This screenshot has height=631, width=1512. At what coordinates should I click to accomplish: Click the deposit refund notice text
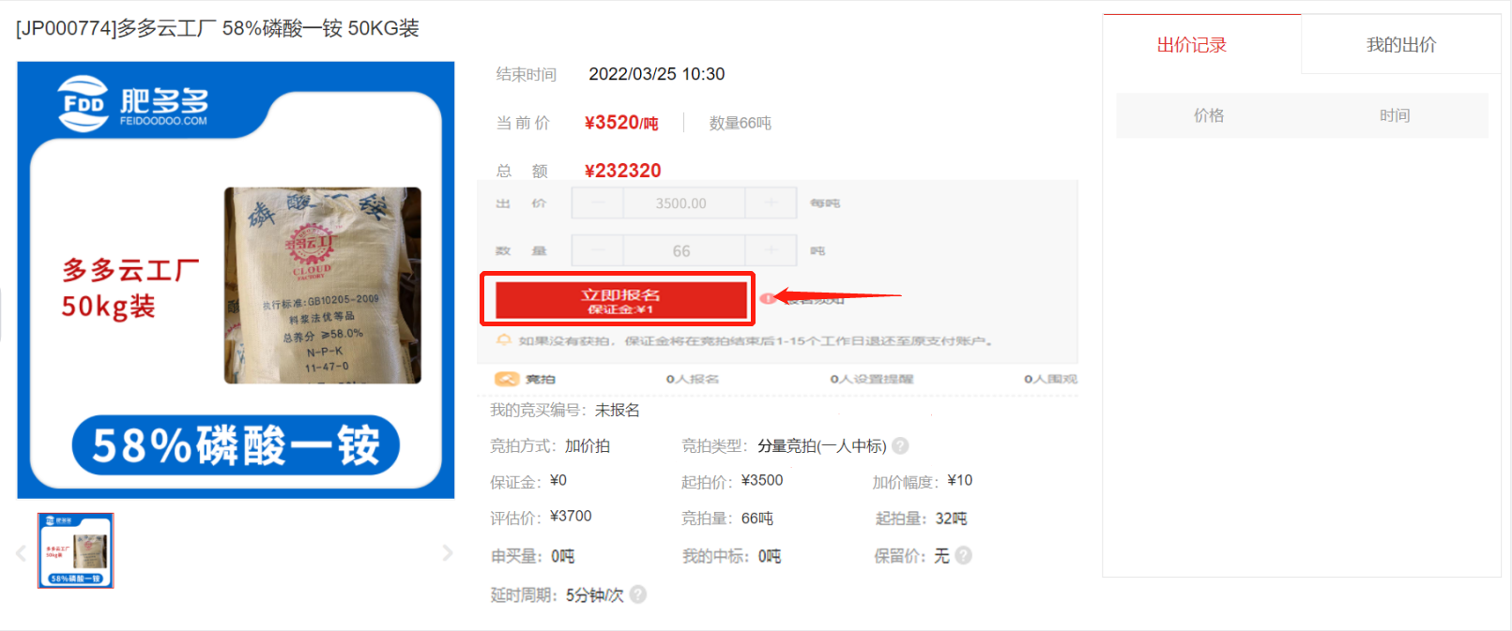click(756, 340)
